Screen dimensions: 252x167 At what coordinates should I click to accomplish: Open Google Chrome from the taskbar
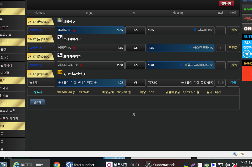[57, 164]
